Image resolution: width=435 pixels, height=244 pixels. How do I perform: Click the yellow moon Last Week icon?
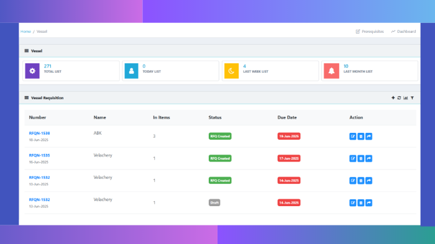[231, 71]
